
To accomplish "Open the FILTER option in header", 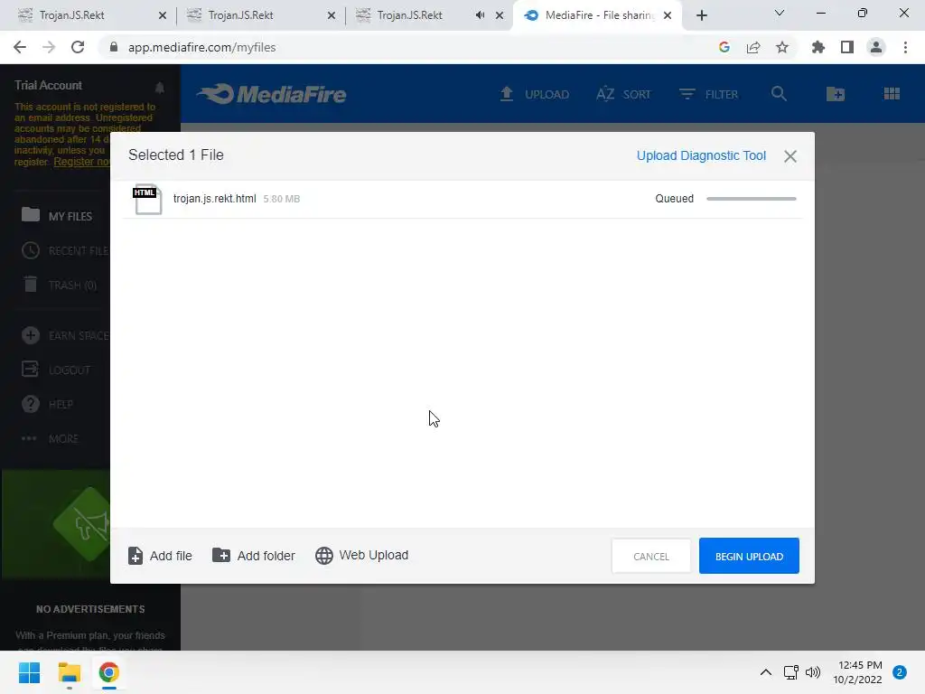I will click(708, 94).
